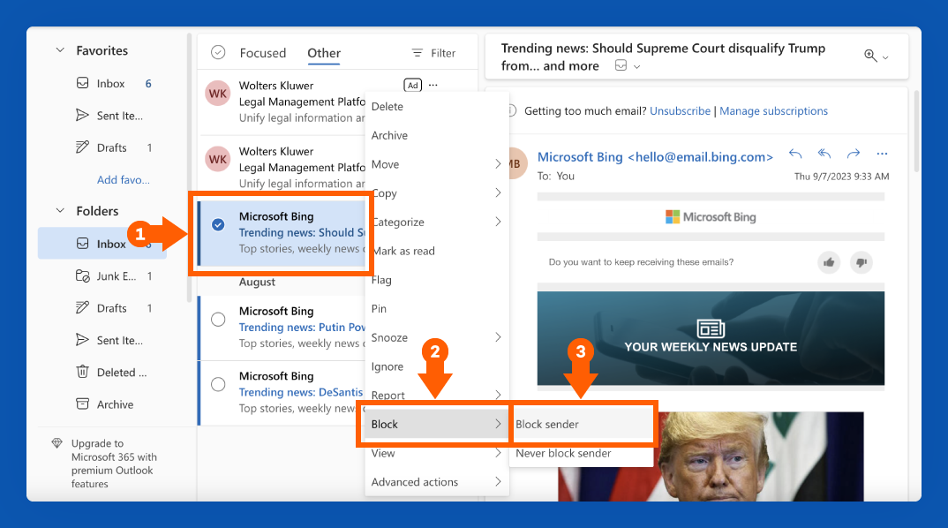Screen dimensions: 948x528
Task: Click the Filter lines icon
Action: coord(418,53)
